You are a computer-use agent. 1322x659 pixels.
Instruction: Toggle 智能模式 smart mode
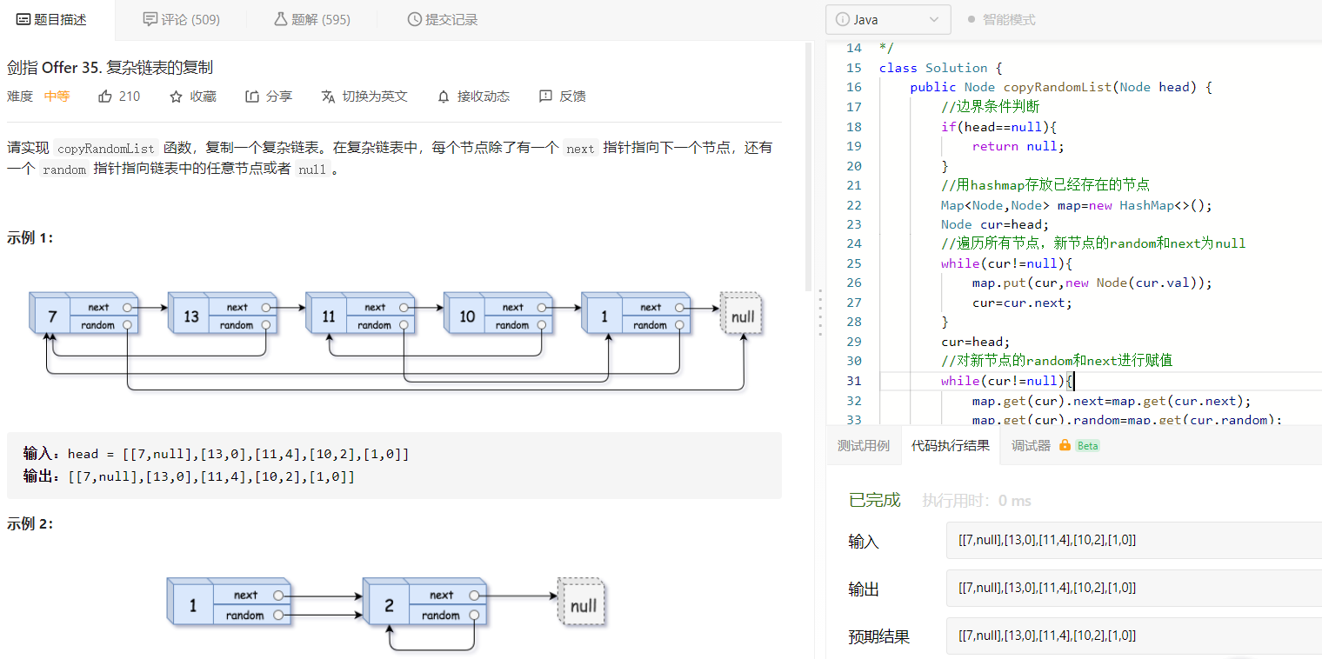(1001, 19)
